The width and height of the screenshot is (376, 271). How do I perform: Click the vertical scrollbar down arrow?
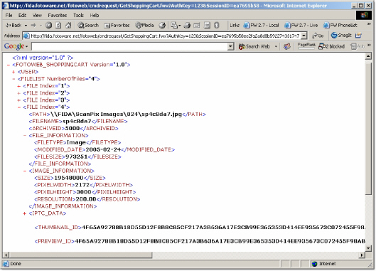click(368, 248)
